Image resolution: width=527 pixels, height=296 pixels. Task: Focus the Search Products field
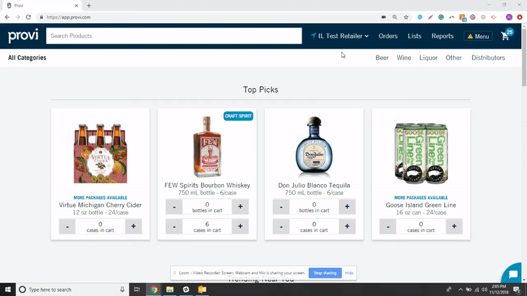[x=174, y=36]
